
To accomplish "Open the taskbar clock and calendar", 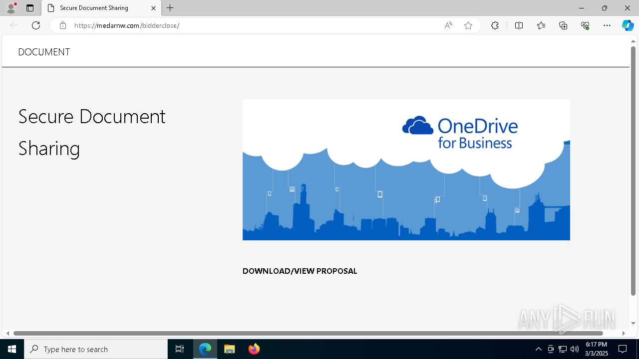I will (x=597, y=349).
